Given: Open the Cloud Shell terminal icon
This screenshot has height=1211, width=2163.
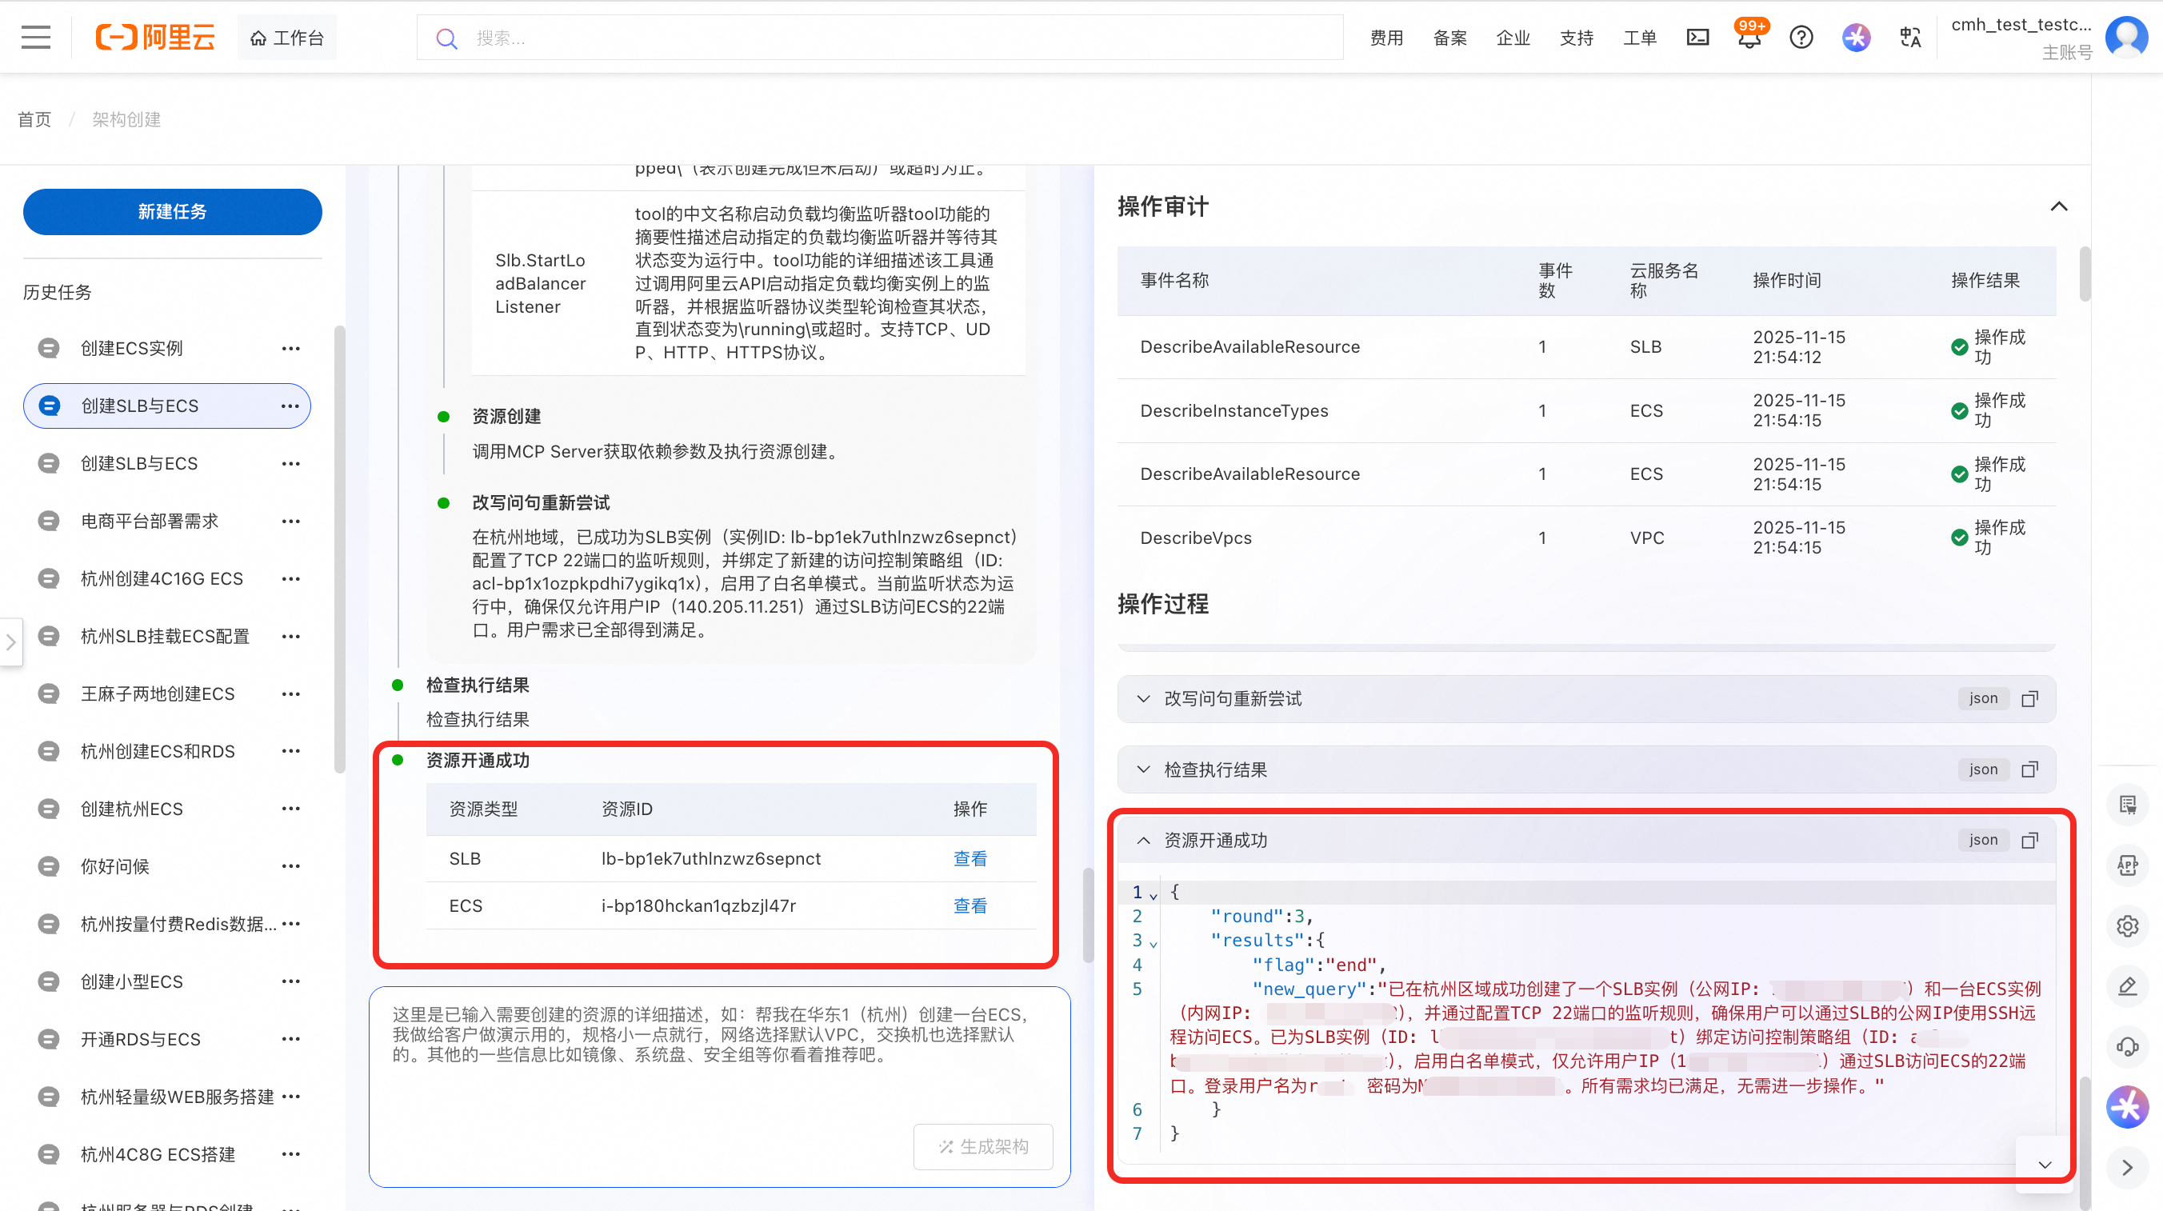Looking at the screenshot, I should click(1697, 38).
